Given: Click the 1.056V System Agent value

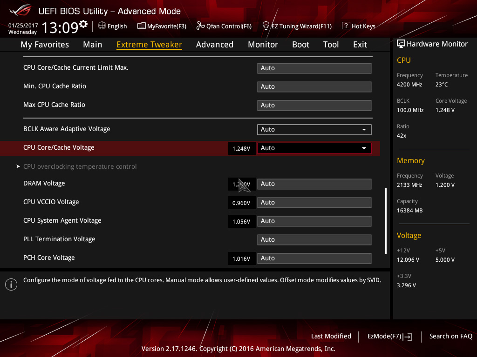Looking at the screenshot, I should click(x=242, y=221).
